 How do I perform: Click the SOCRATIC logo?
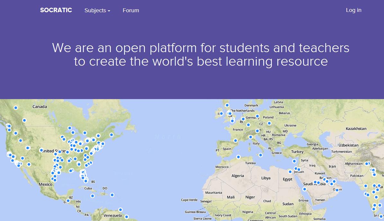point(56,10)
